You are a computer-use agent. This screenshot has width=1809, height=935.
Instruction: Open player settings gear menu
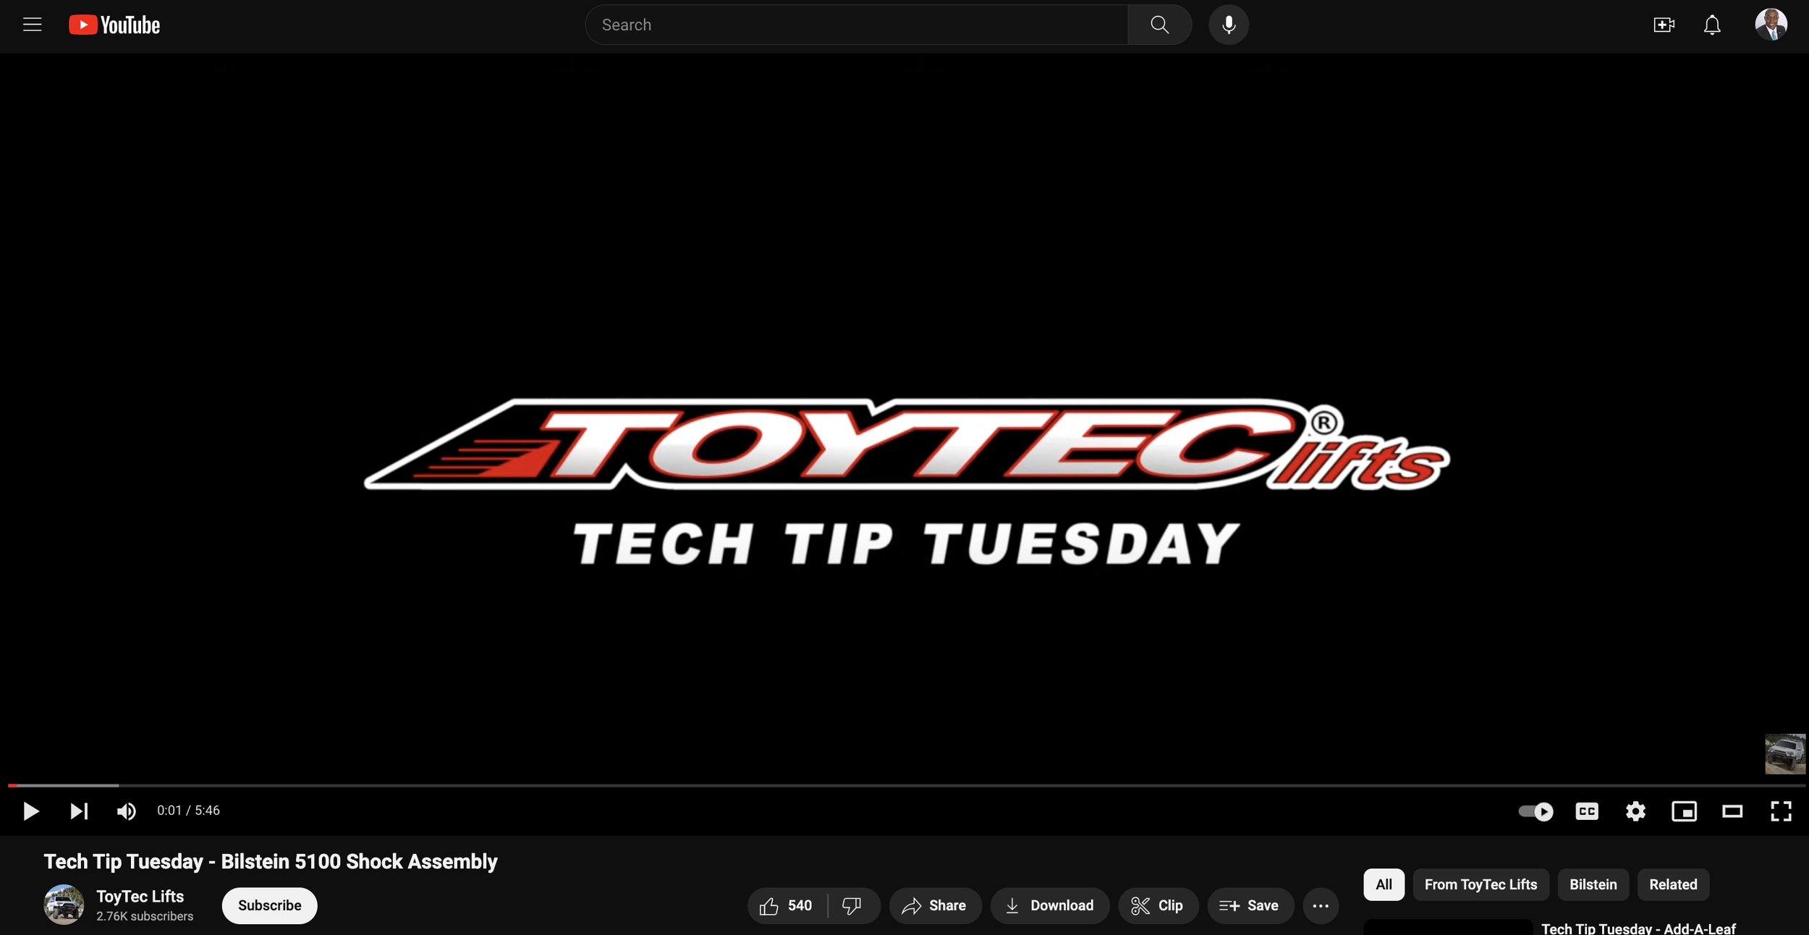coord(1635,811)
